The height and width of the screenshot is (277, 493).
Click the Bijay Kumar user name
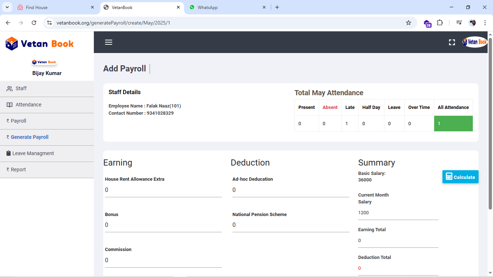pyautogui.click(x=47, y=73)
